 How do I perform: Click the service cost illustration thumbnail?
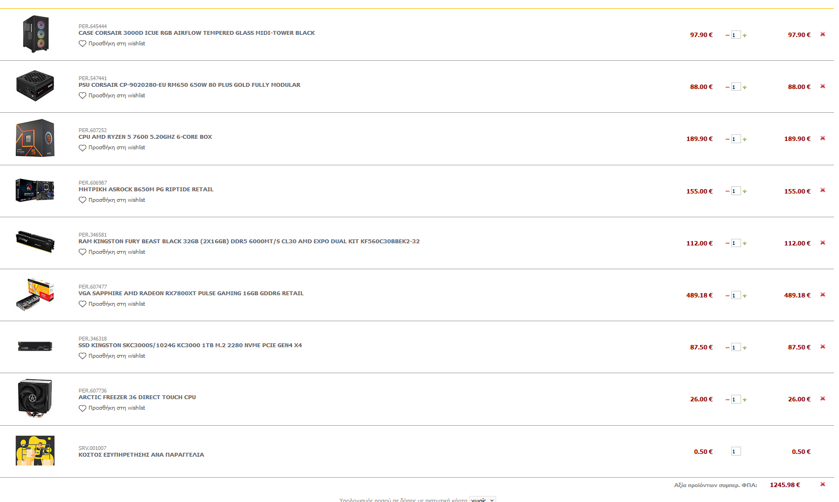35,451
